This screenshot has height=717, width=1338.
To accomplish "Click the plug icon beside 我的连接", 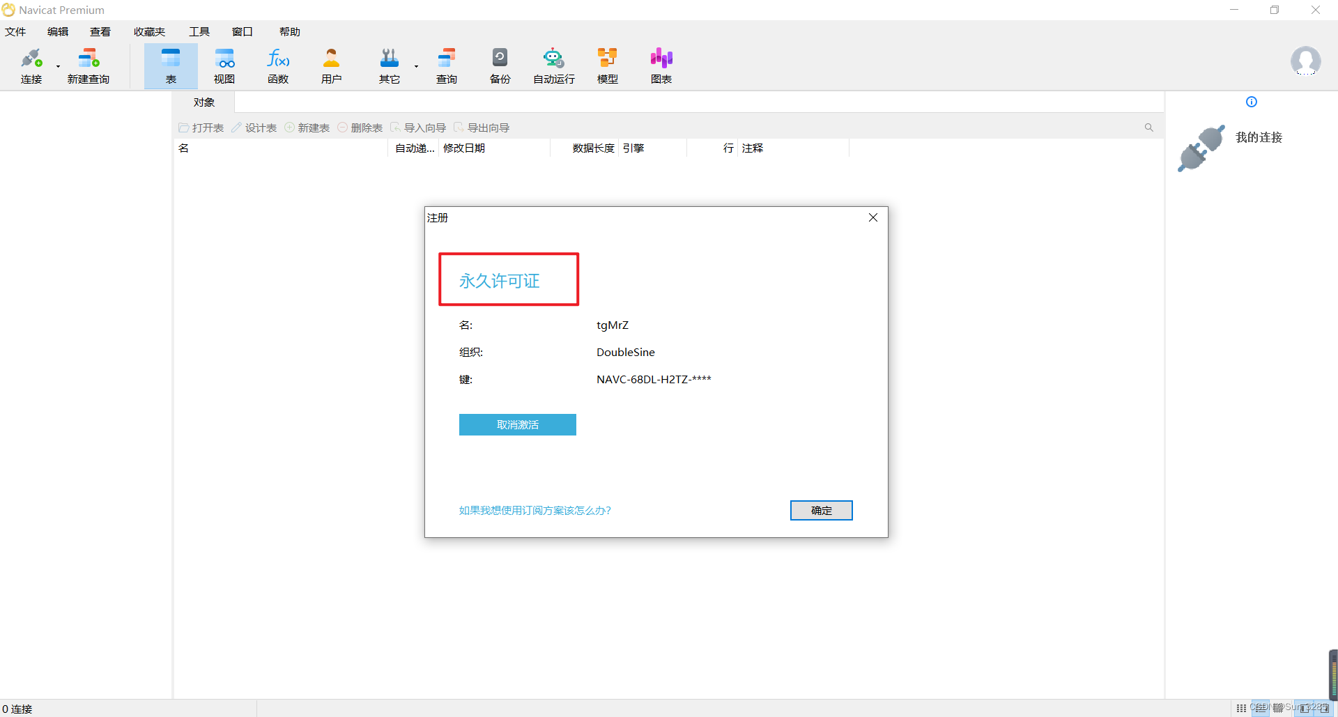I will coord(1201,148).
